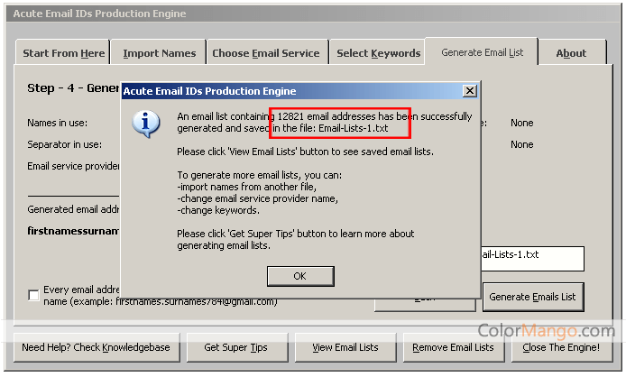Open Need Help? Check Knowledgebase
Viewport: 626px width, 377px height.
point(97,347)
